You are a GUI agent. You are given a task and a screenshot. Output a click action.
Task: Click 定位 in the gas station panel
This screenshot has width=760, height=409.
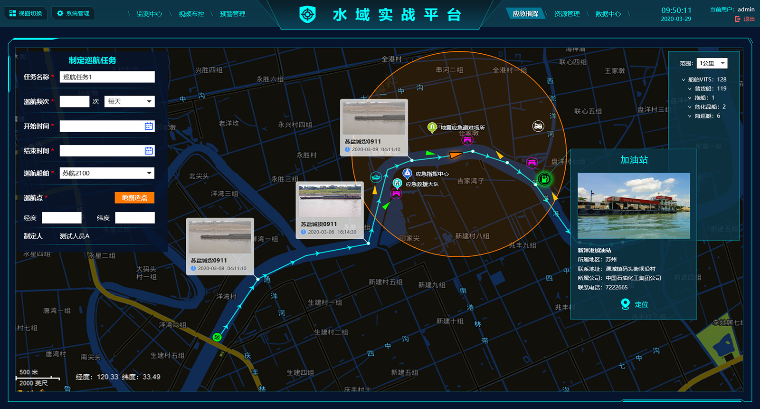pos(635,304)
